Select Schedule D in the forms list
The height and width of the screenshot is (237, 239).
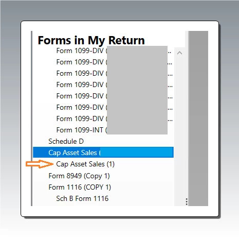tap(66, 141)
